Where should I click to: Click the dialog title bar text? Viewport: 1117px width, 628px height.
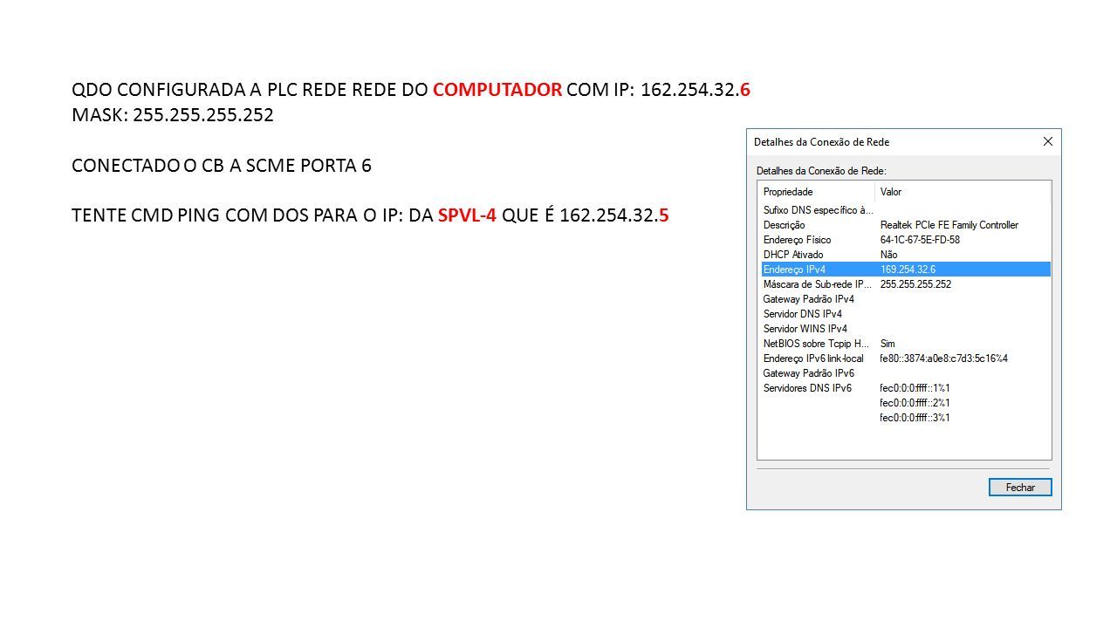coord(821,141)
